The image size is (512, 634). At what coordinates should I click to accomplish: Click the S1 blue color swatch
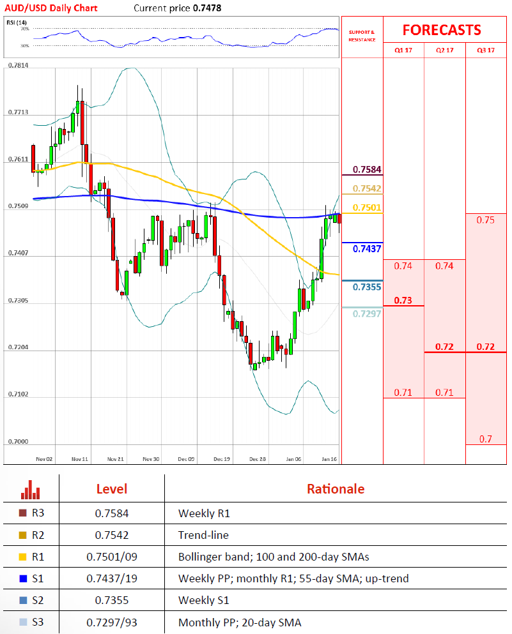(x=23, y=578)
